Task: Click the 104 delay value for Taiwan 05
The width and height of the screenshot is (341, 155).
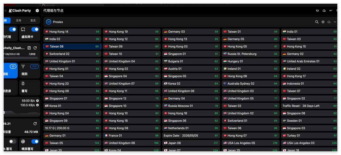Action: pos(97,143)
